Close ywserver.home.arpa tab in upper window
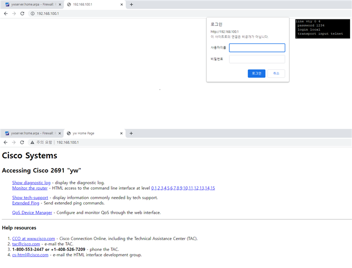The image size is (352, 268). (60, 4)
